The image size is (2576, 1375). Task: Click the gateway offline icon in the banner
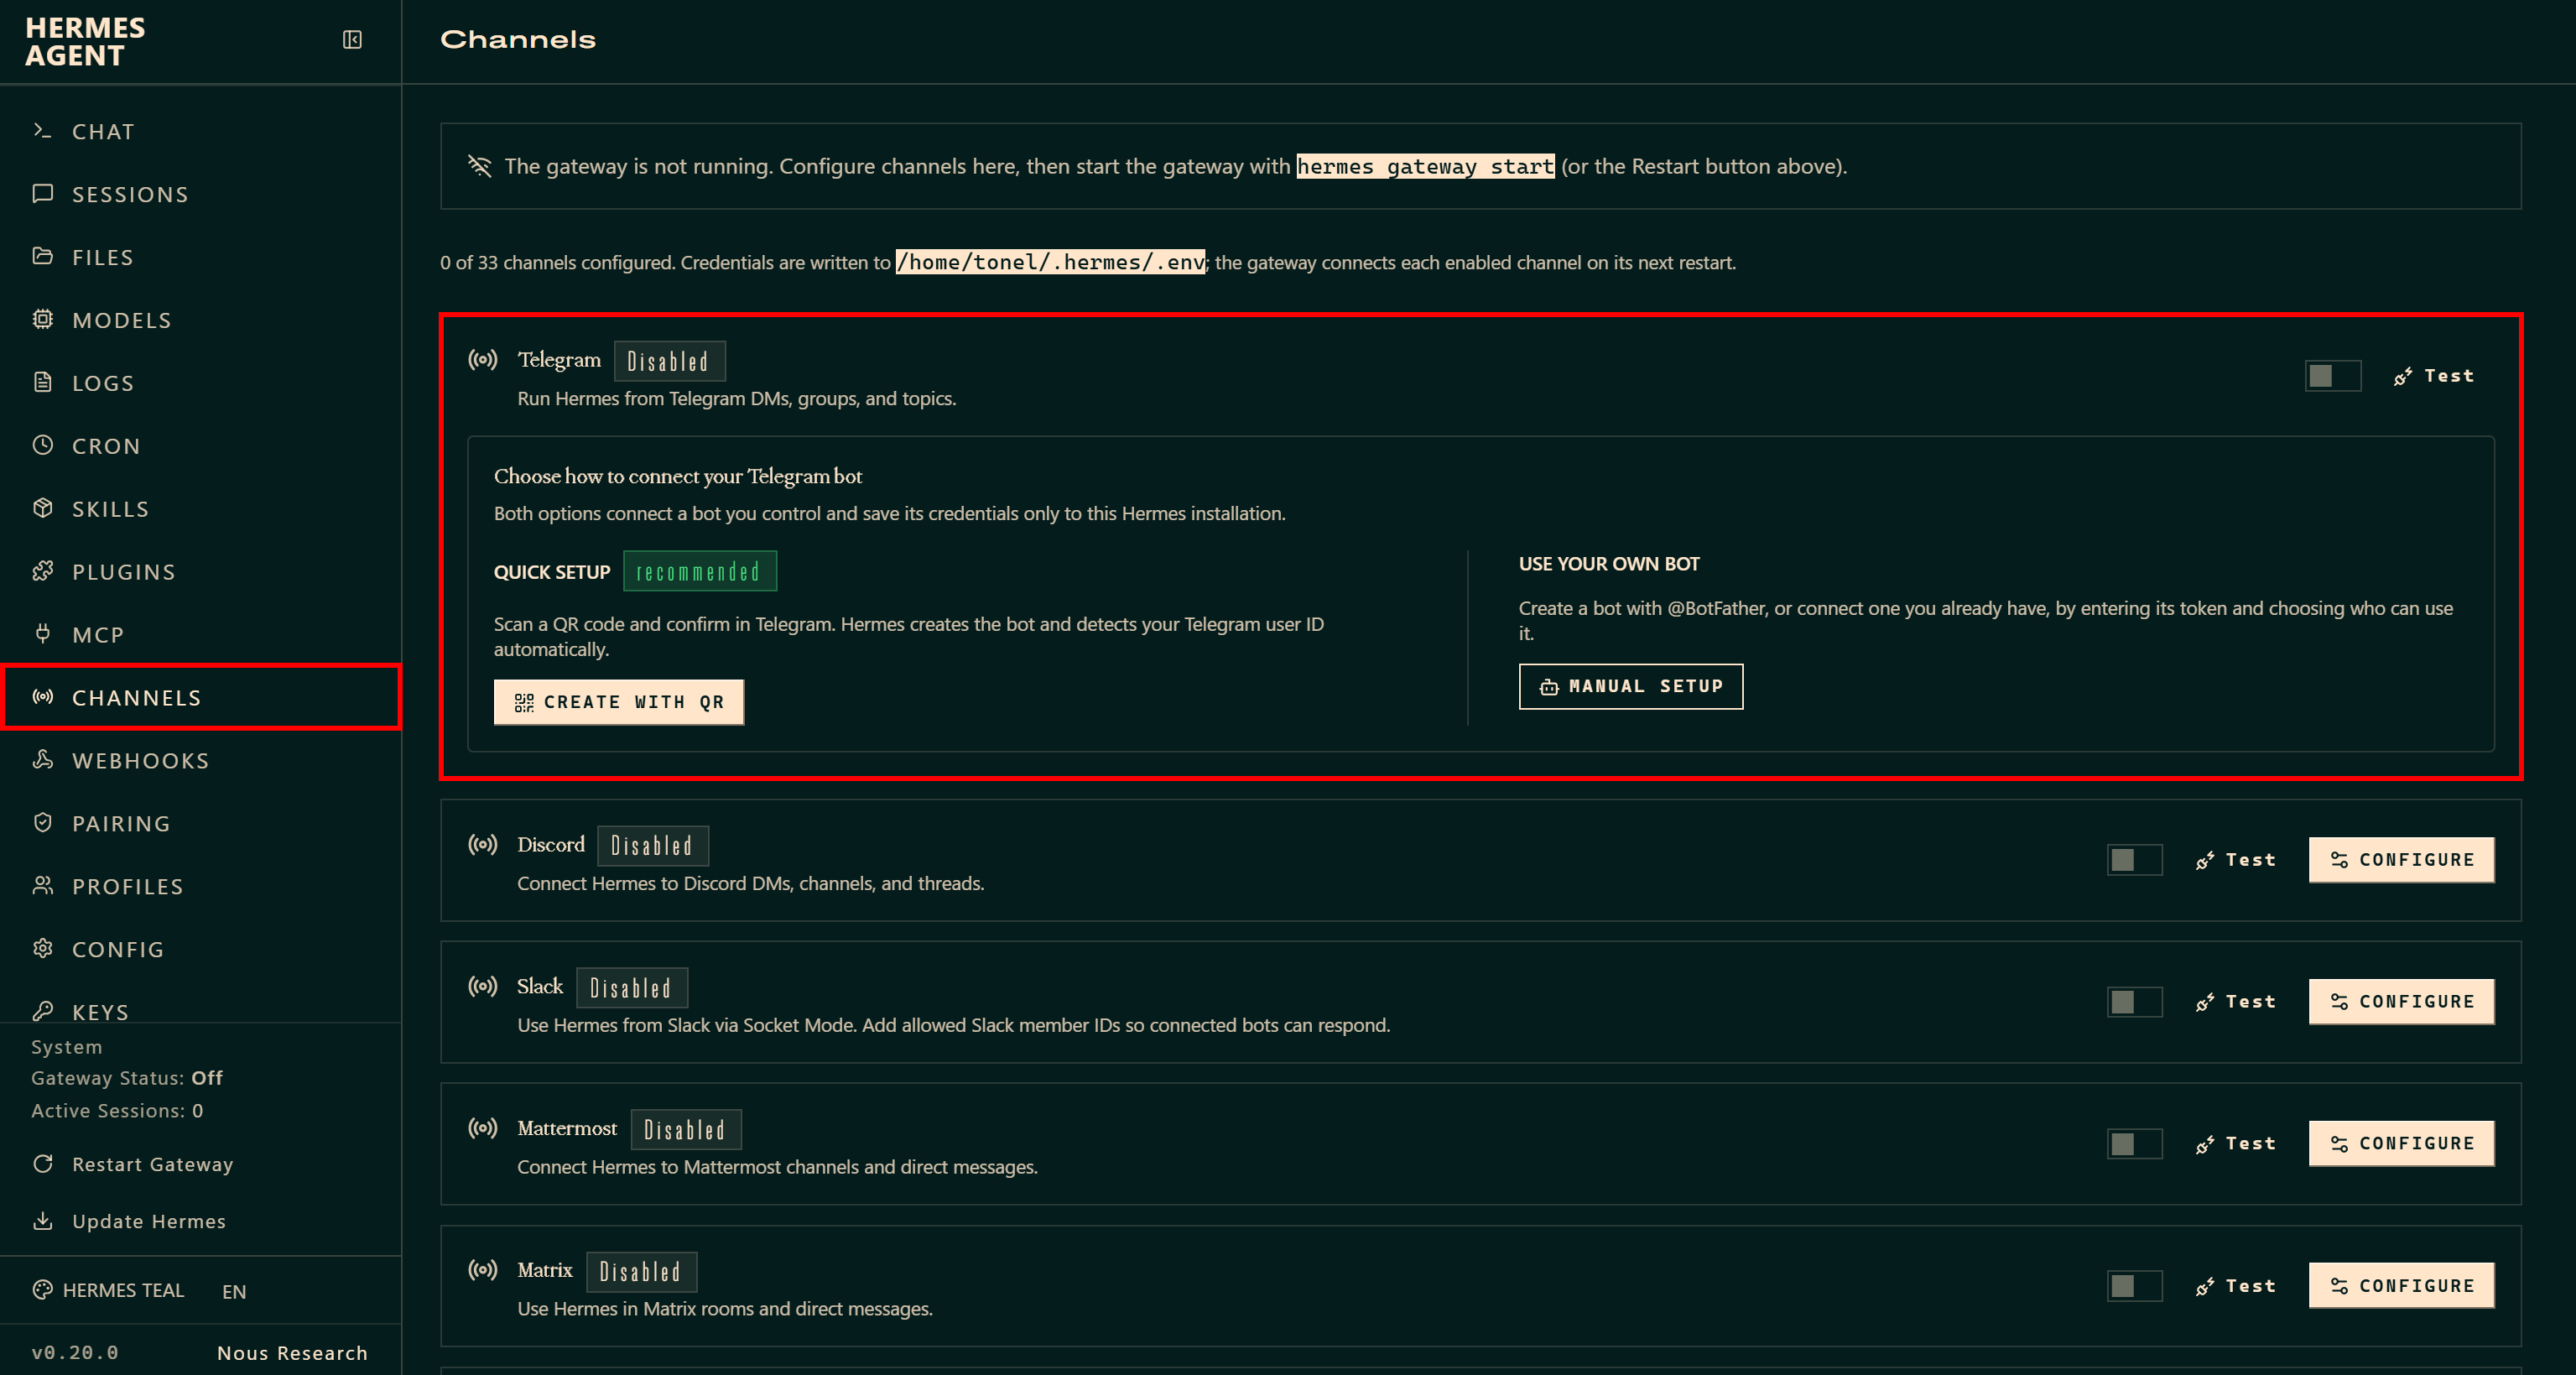(480, 166)
